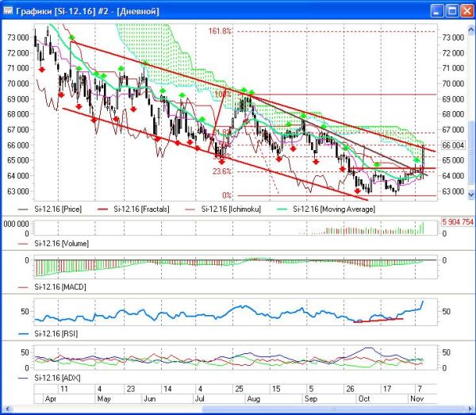Viewport: 476px width, 415px height.
Task: Select the Si-12.16 [ADX] legend label
Action: [57, 378]
